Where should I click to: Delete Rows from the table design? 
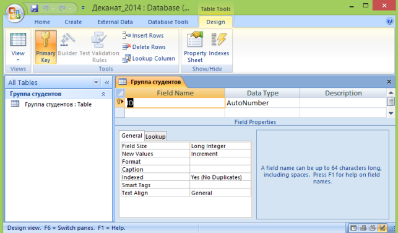(144, 46)
